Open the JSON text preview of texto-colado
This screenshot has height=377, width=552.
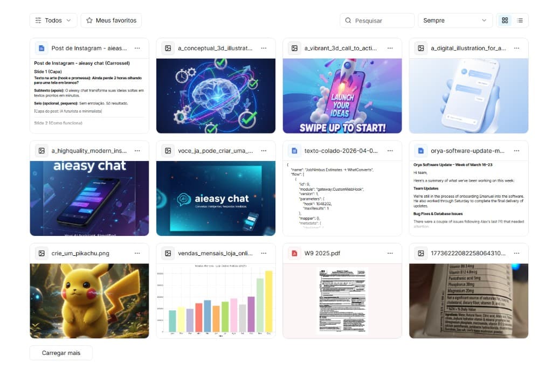(x=342, y=198)
